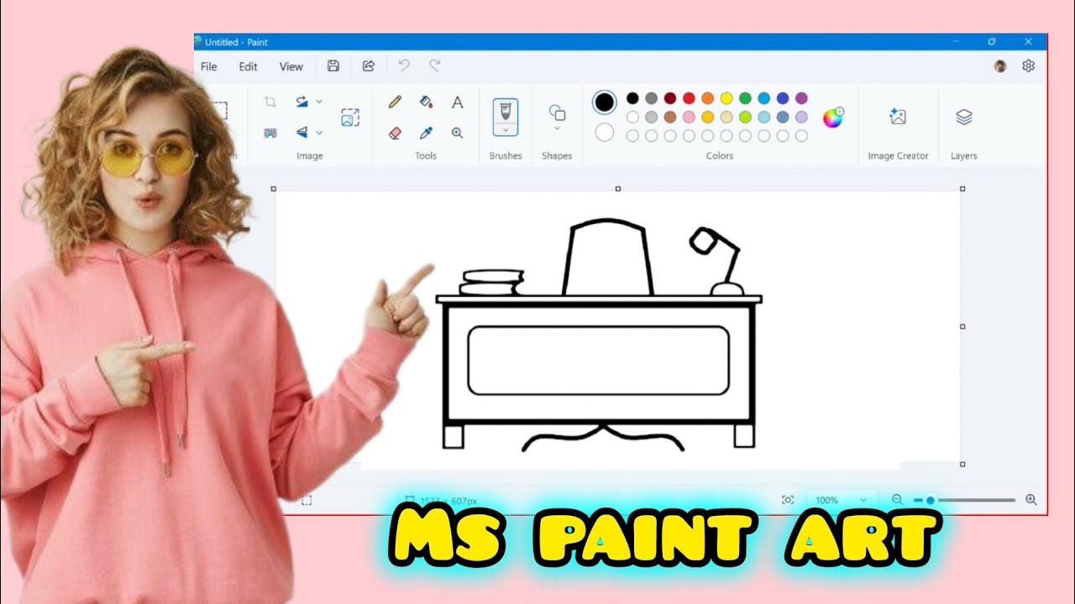Pick the purple palette color

801,98
